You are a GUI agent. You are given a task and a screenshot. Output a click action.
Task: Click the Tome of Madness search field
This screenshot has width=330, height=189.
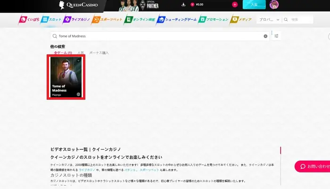point(160,36)
